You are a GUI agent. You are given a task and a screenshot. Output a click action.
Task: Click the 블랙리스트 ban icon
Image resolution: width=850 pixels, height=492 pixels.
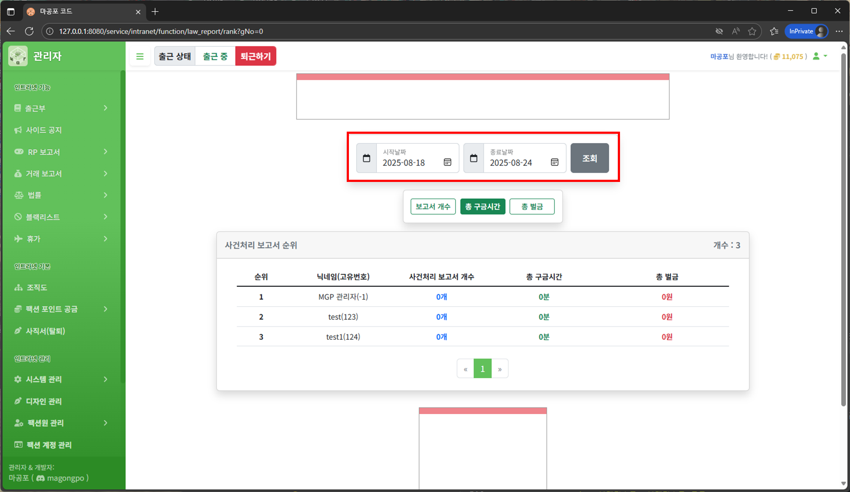(18, 217)
